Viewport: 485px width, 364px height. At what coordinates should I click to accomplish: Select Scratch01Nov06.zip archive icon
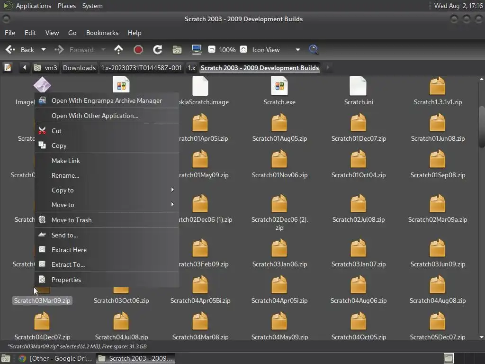tap(279, 159)
